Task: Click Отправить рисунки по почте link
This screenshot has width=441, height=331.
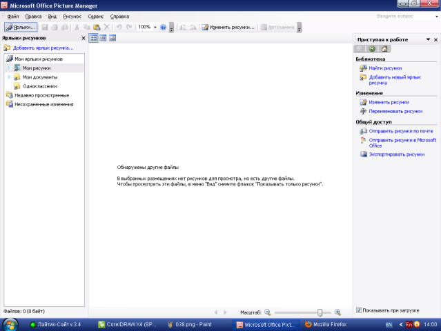Action: click(x=401, y=131)
